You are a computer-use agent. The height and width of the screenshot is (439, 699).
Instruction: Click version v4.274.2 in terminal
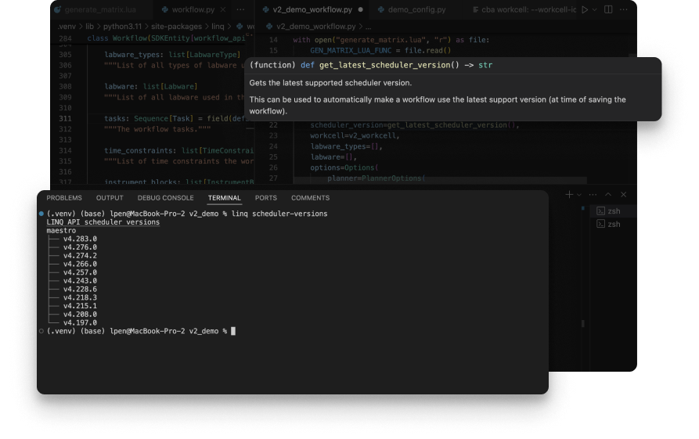click(x=80, y=255)
